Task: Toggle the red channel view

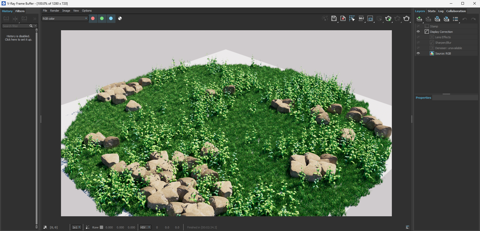Action: click(x=93, y=18)
